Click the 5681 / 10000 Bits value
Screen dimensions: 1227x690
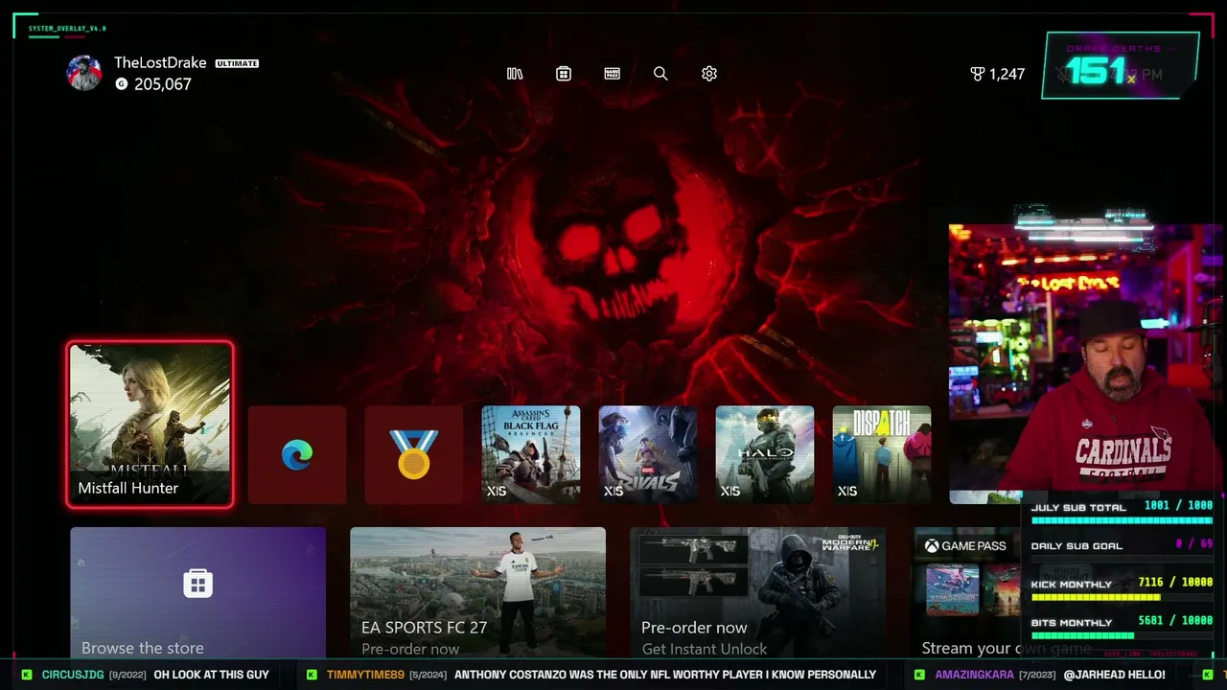[1174, 621]
